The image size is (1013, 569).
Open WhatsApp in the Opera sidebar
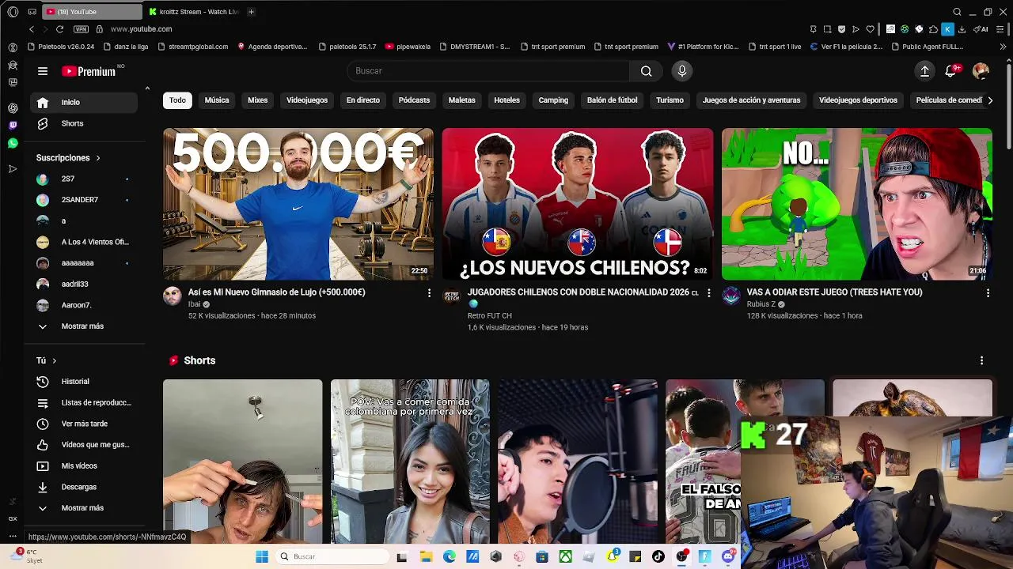point(13,143)
